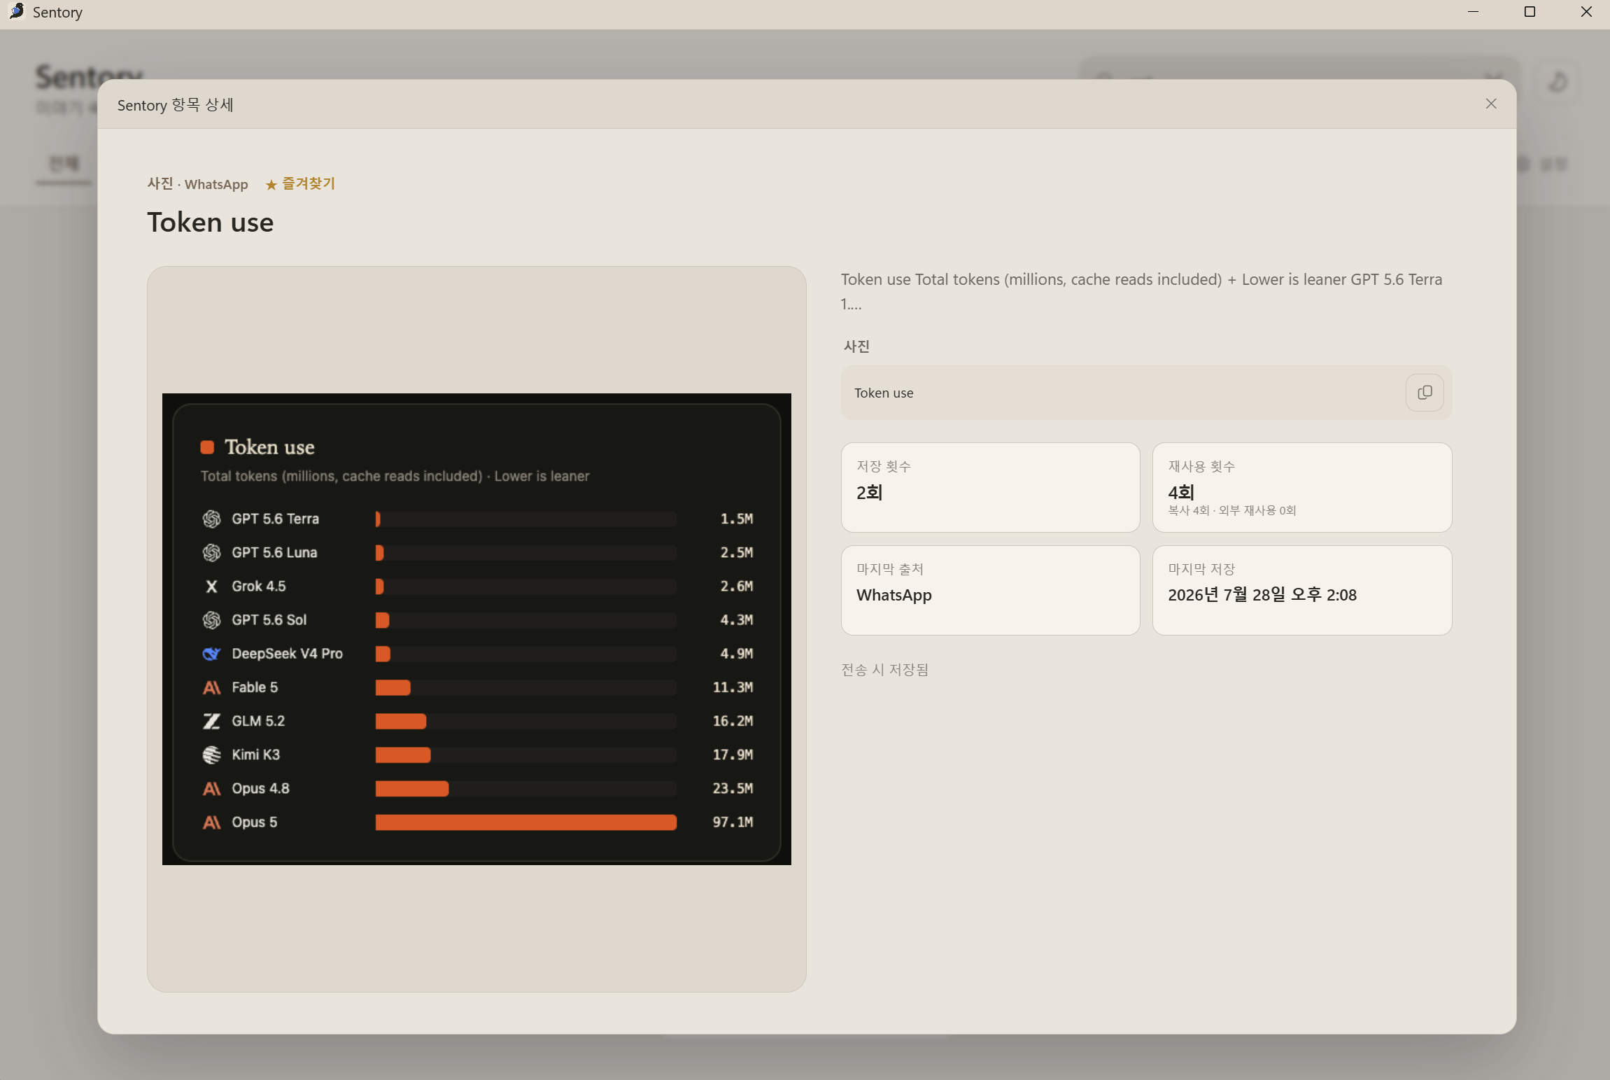Image resolution: width=1610 pixels, height=1080 pixels.
Task: Click the blurred round button in main window header
Action: [1557, 82]
